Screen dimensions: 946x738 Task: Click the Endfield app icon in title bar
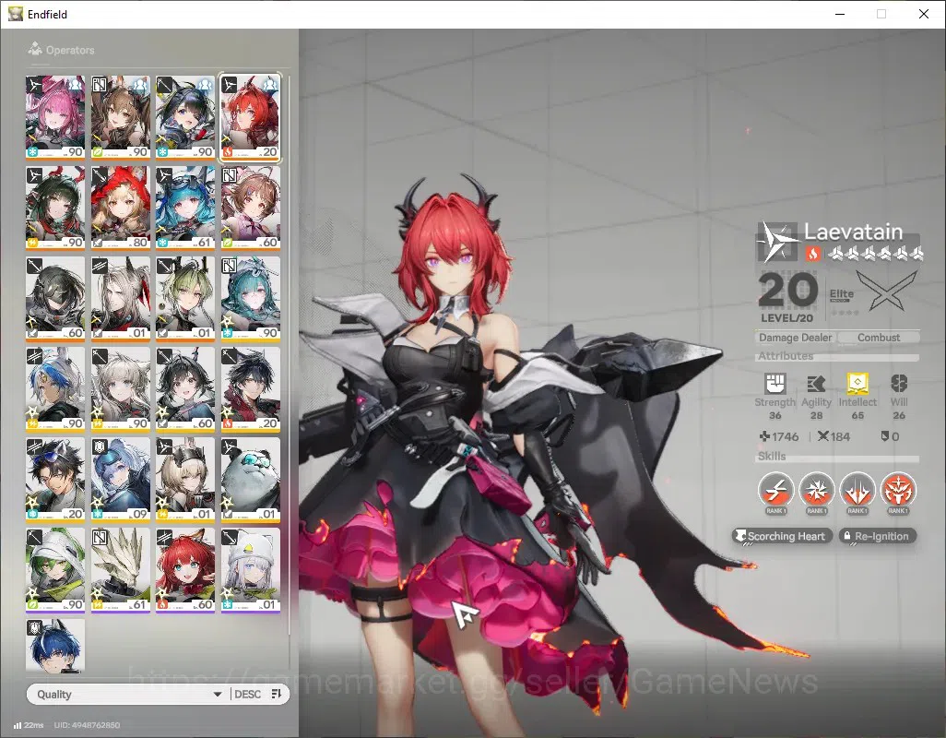(15, 14)
